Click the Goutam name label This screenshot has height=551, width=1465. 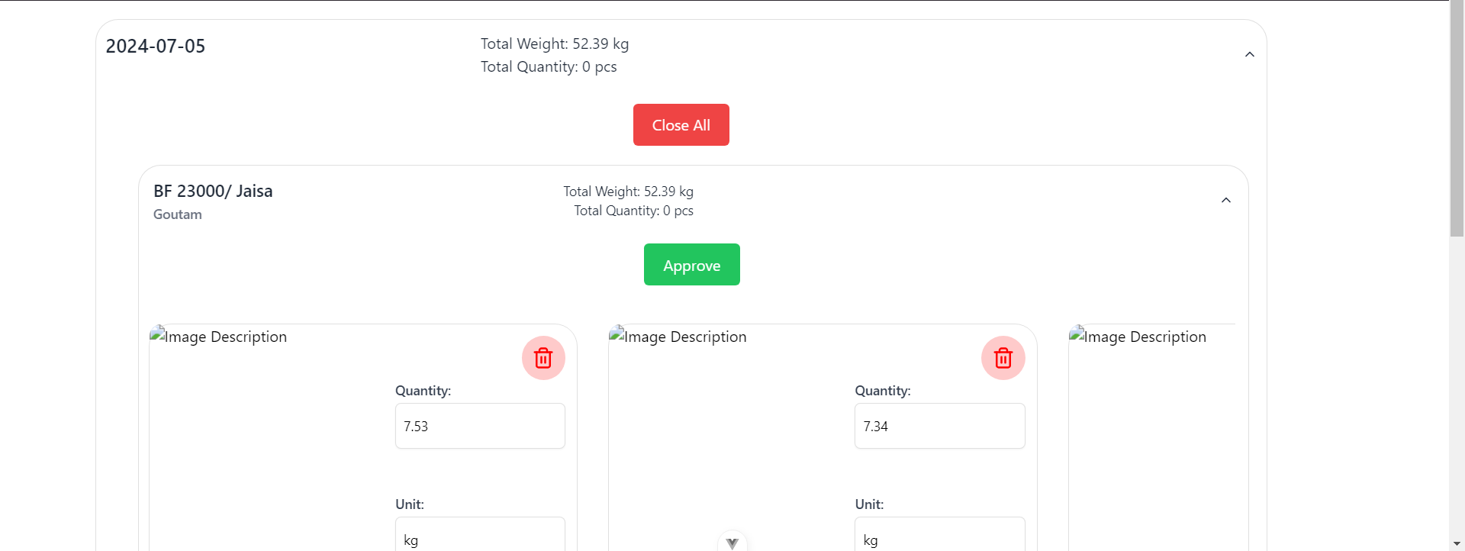tap(178, 214)
